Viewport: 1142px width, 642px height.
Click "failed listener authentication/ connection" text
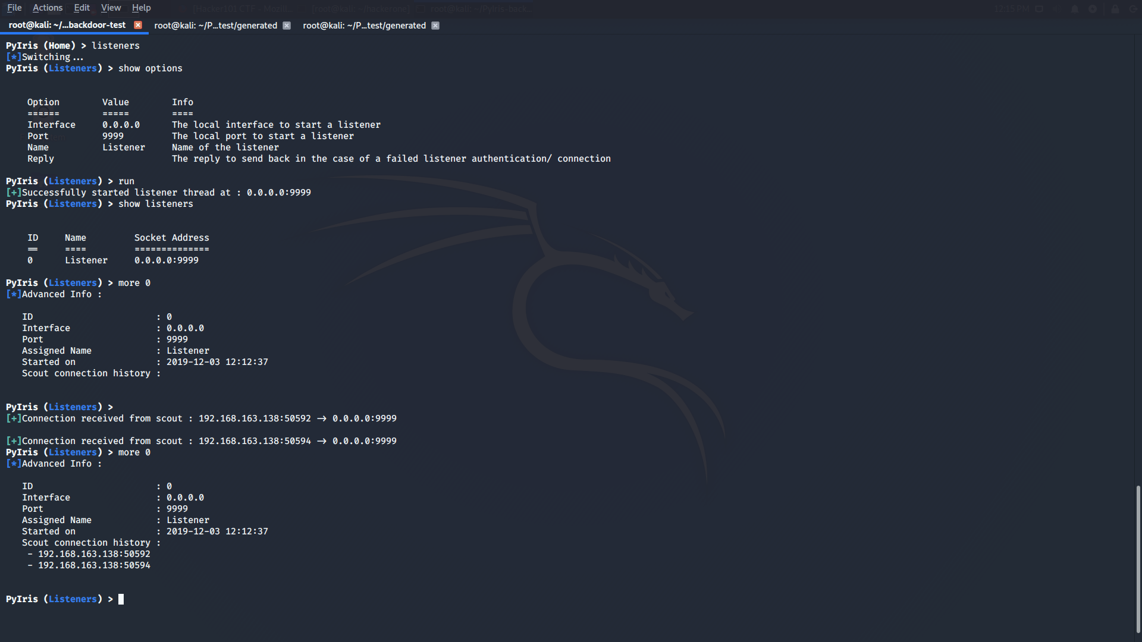pyautogui.click(x=498, y=159)
